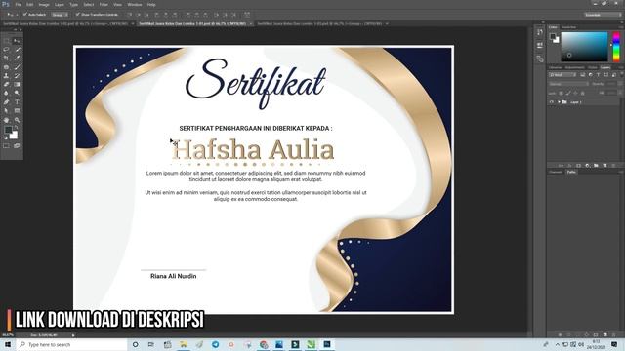This screenshot has height=351, width=625.
Task: Switch to the Paths tab
Action: (571, 172)
